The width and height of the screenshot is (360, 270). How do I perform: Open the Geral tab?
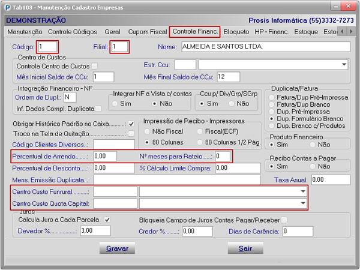pos(112,32)
